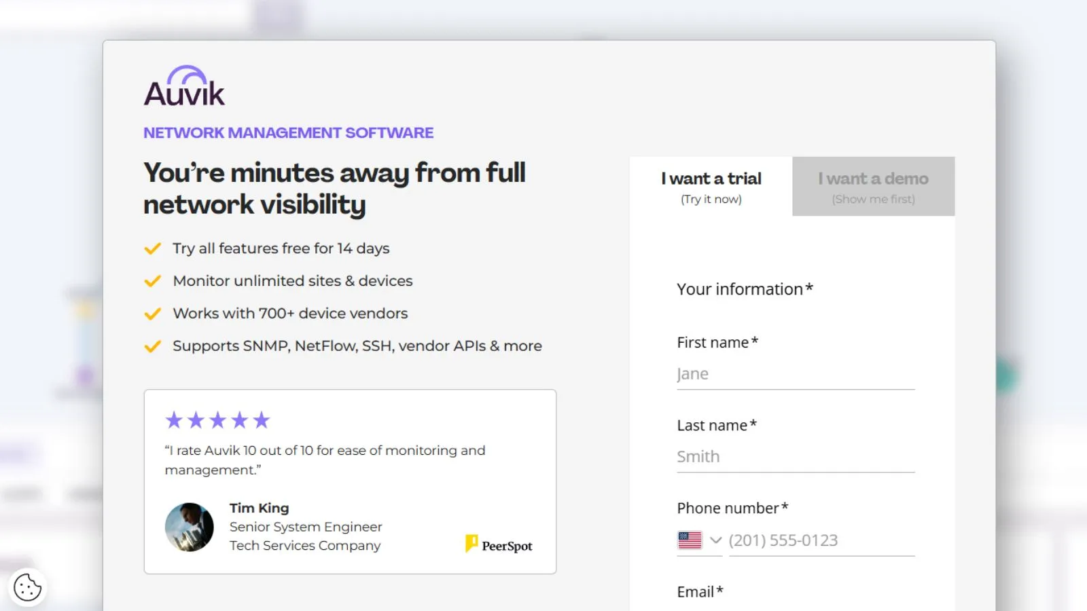Click the "Senior System Engineer" title
The height and width of the screenshot is (611, 1087).
(306, 527)
